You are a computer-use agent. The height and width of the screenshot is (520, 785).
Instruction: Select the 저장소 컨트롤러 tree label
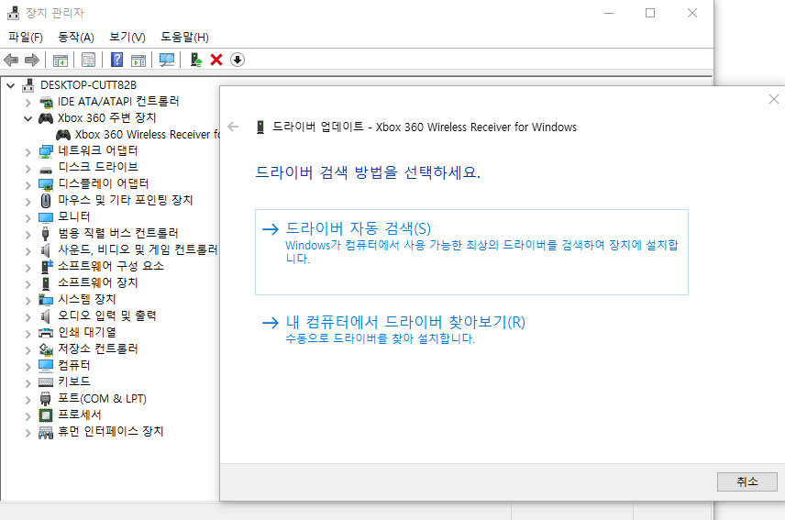point(97,349)
